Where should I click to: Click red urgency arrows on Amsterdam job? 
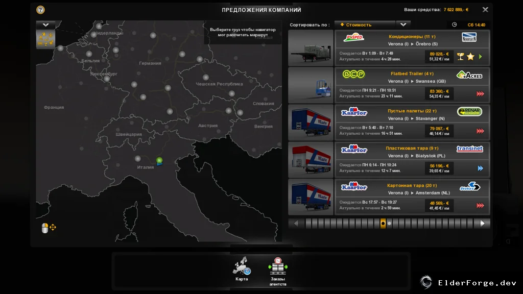click(x=480, y=206)
